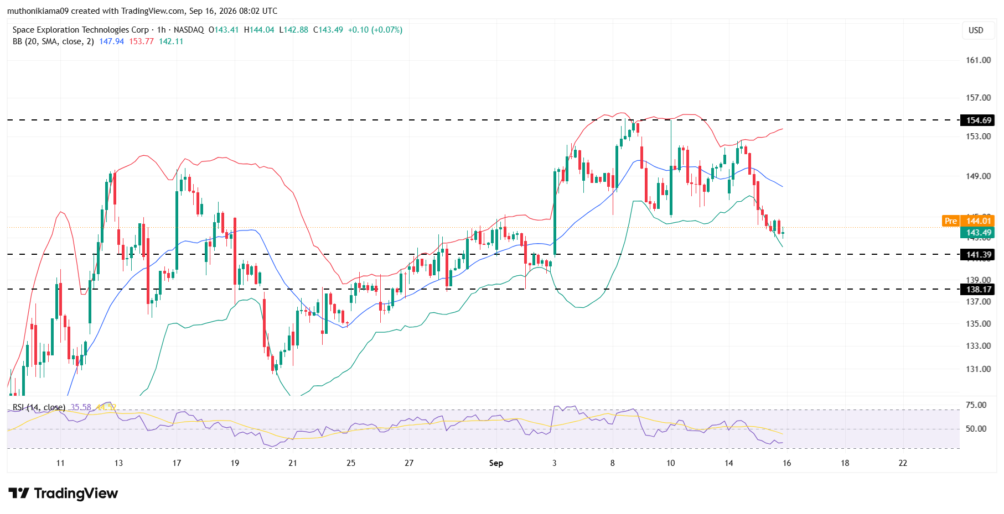Select the 154.69 horizontal line price label
Image resolution: width=1004 pixels, height=514 pixels.
tap(979, 120)
